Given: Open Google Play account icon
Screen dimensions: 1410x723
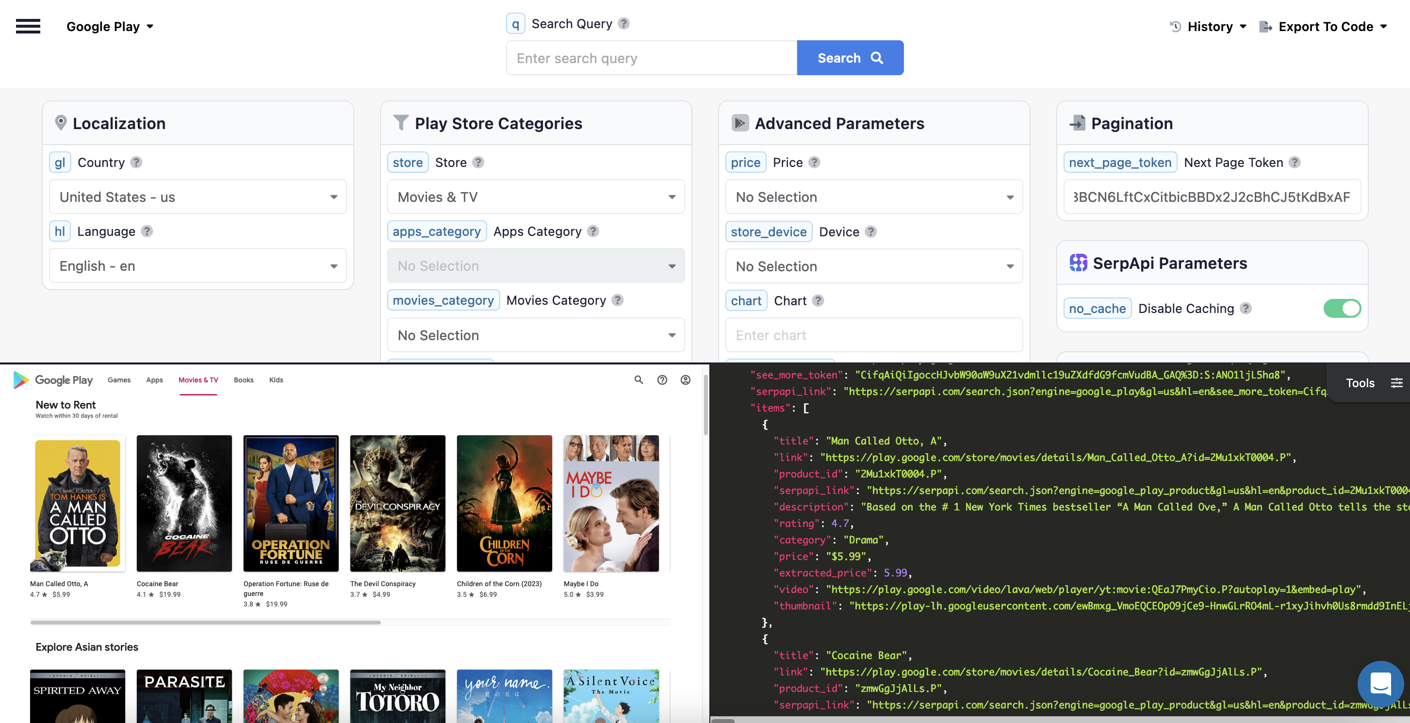Looking at the screenshot, I should pyautogui.click(x=685, y=379).
